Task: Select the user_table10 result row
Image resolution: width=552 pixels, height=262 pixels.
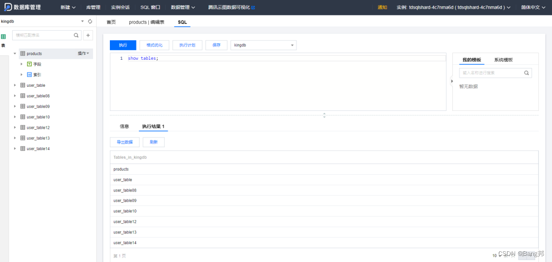Action: [x=324, y=211]
